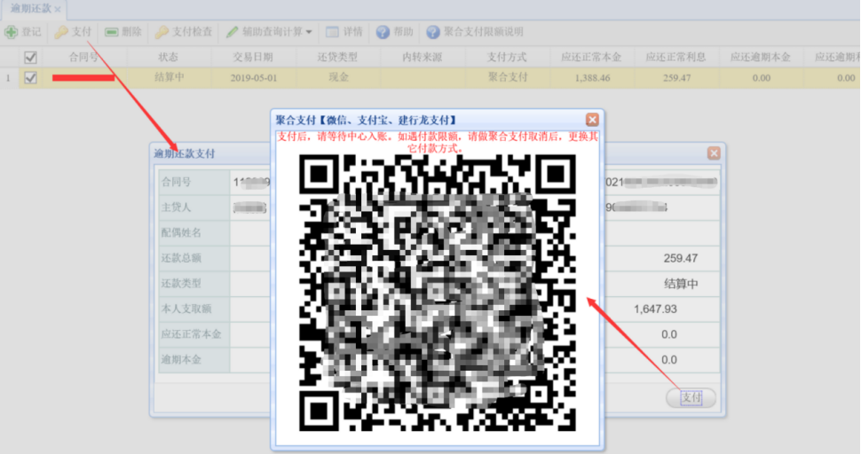Toggle the checkbox for row 1
The width and height of the screenshot is (861, 454).
click(31, 78)
